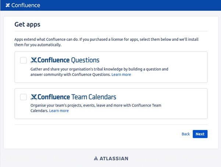This screenshot has width=221, height=167.
Task: Click the Confluence logo icon in the header
Action: tap(8, 6)
